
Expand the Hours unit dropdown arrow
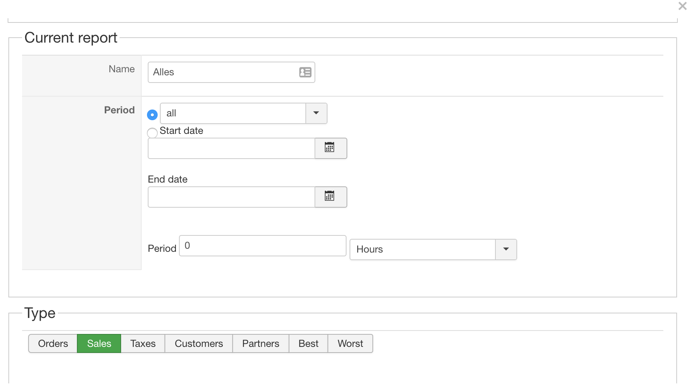coord(506,250)
